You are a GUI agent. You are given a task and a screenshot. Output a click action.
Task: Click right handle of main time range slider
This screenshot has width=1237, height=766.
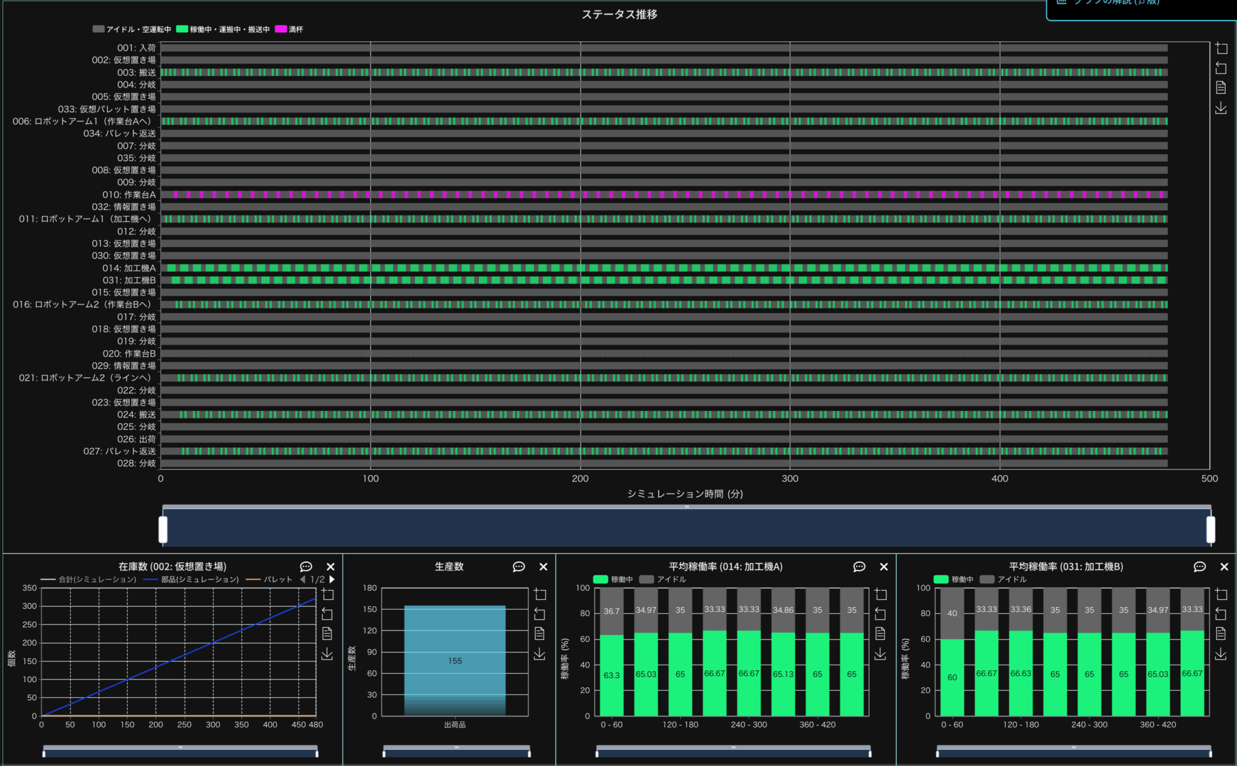coord(1210,529)
